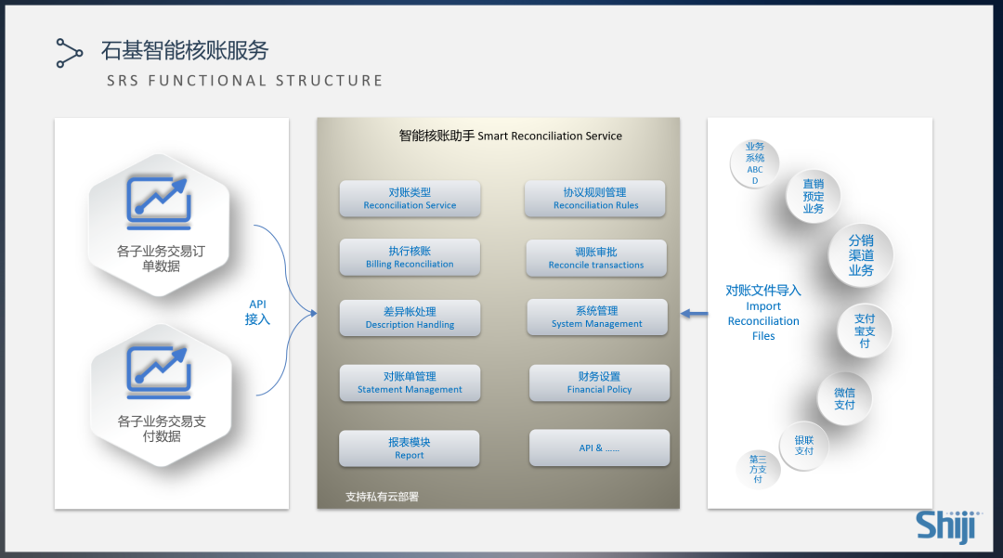
Task: Click the API 接入 label
Action: pyautogui.click(x=257, y=312)
